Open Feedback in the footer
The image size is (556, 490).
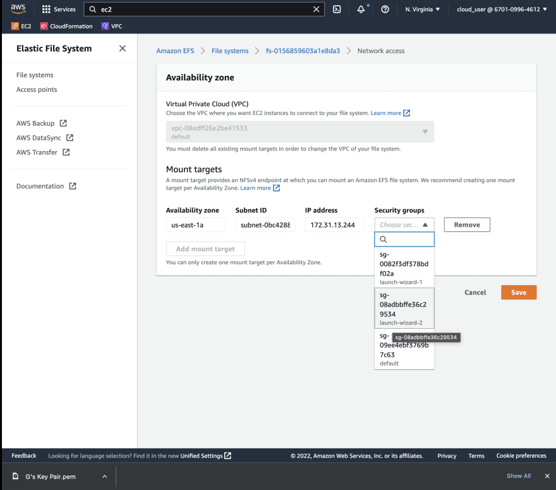(24, 456)
